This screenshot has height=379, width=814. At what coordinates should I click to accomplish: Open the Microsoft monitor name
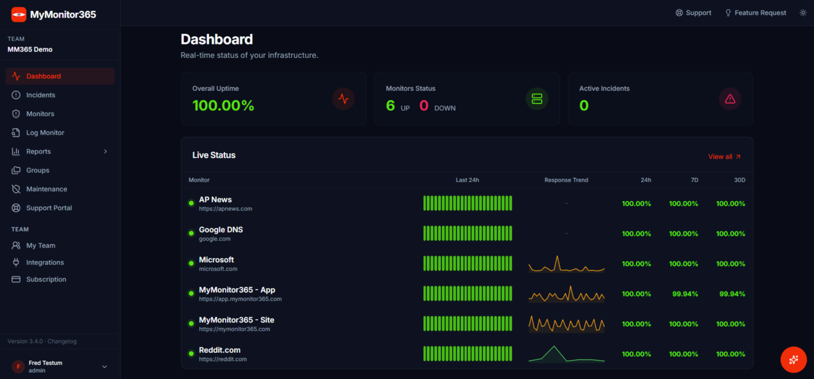tap(216, 260)
